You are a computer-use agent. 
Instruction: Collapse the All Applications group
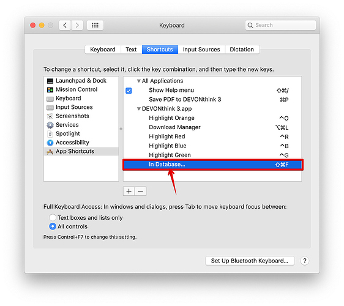pyautogui.click(x=139, y=81)
